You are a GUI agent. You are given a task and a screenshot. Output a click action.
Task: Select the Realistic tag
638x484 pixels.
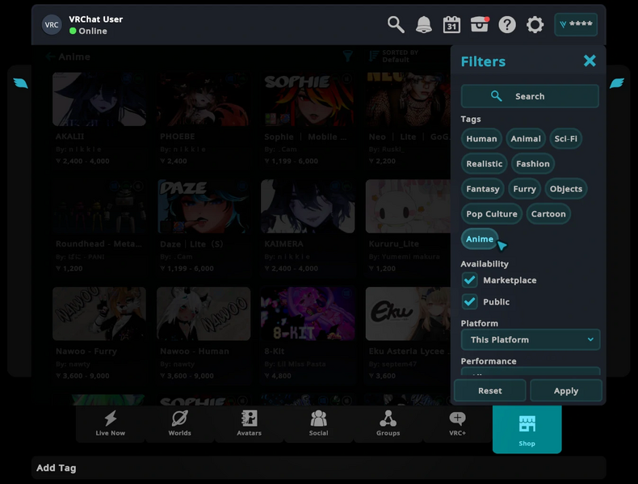pyautogui.click(x=485, y=164)
